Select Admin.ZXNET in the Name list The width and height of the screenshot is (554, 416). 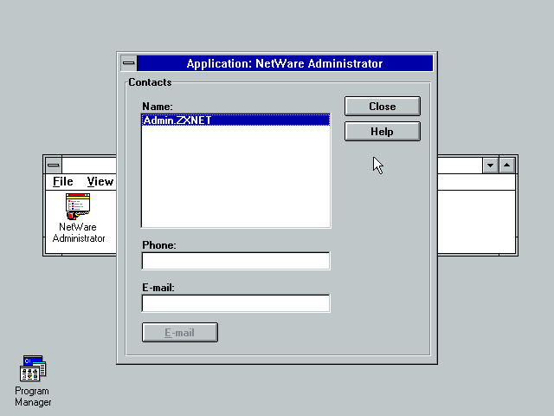tap(235, 120)
